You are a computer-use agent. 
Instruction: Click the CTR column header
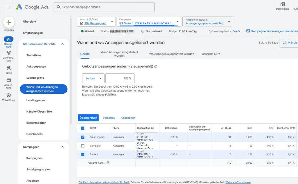pyautogui.click(x=271, y=128)
